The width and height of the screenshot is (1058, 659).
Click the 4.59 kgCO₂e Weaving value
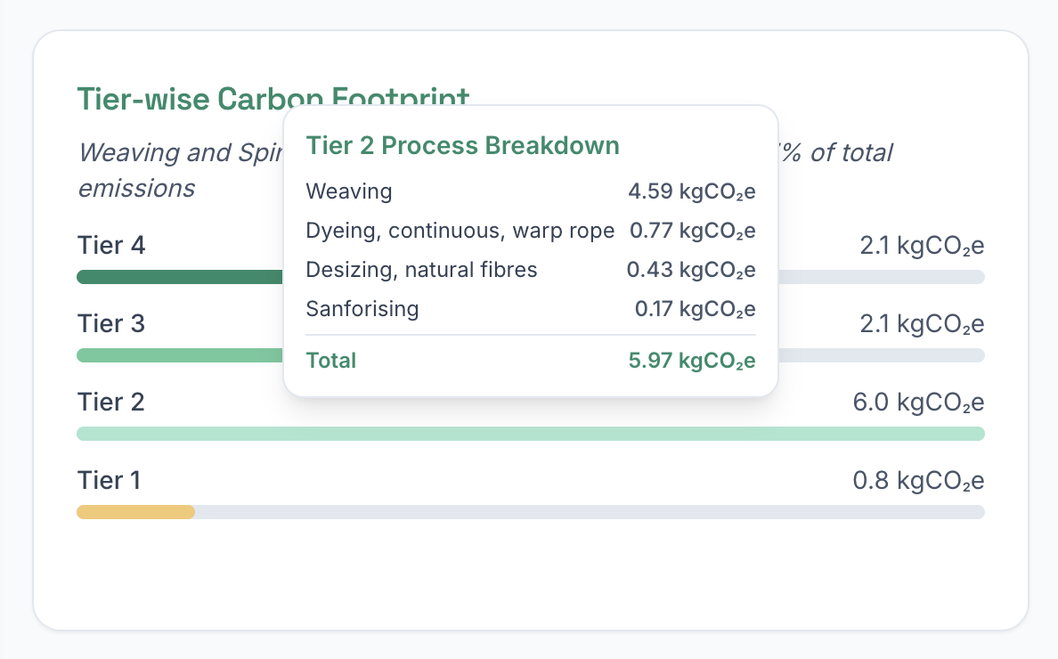[692, 191]
